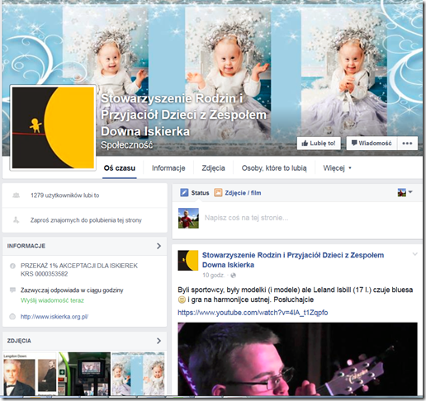Open the three-dots more options button
Screen dimensions: 426x401
407,144
